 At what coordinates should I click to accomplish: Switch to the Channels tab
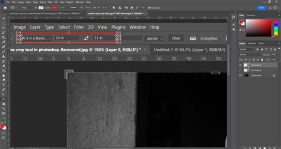click(252, 43)
